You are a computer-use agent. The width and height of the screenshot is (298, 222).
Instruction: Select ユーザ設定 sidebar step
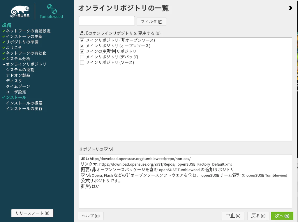click(16, 92)
